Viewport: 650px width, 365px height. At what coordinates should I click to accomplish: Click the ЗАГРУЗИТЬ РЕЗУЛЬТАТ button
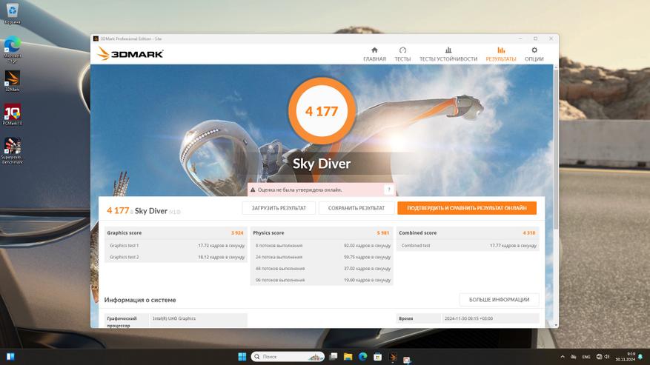[x=279, y=208]
